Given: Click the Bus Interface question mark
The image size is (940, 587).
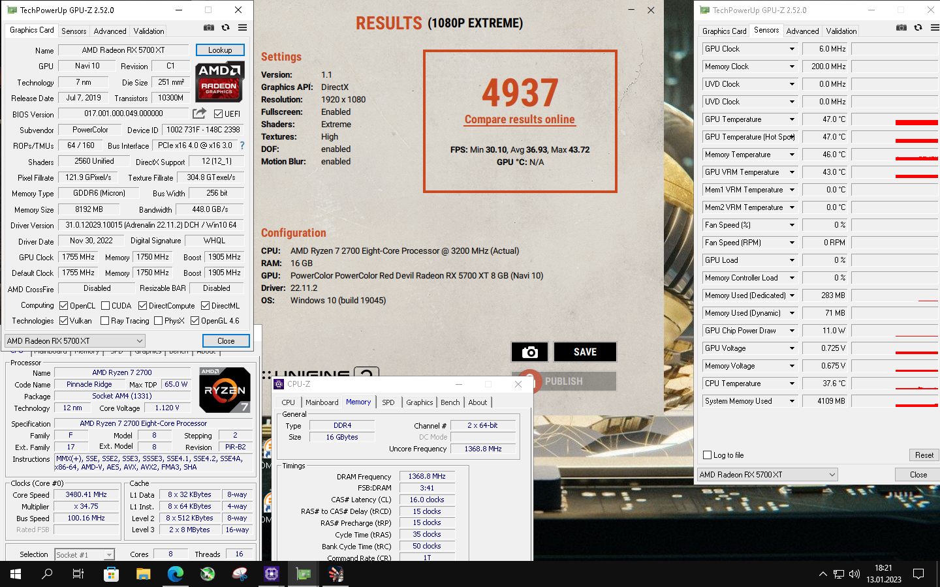Looking at the screenshot, I should pyautogui.click(x=242, y=145).
